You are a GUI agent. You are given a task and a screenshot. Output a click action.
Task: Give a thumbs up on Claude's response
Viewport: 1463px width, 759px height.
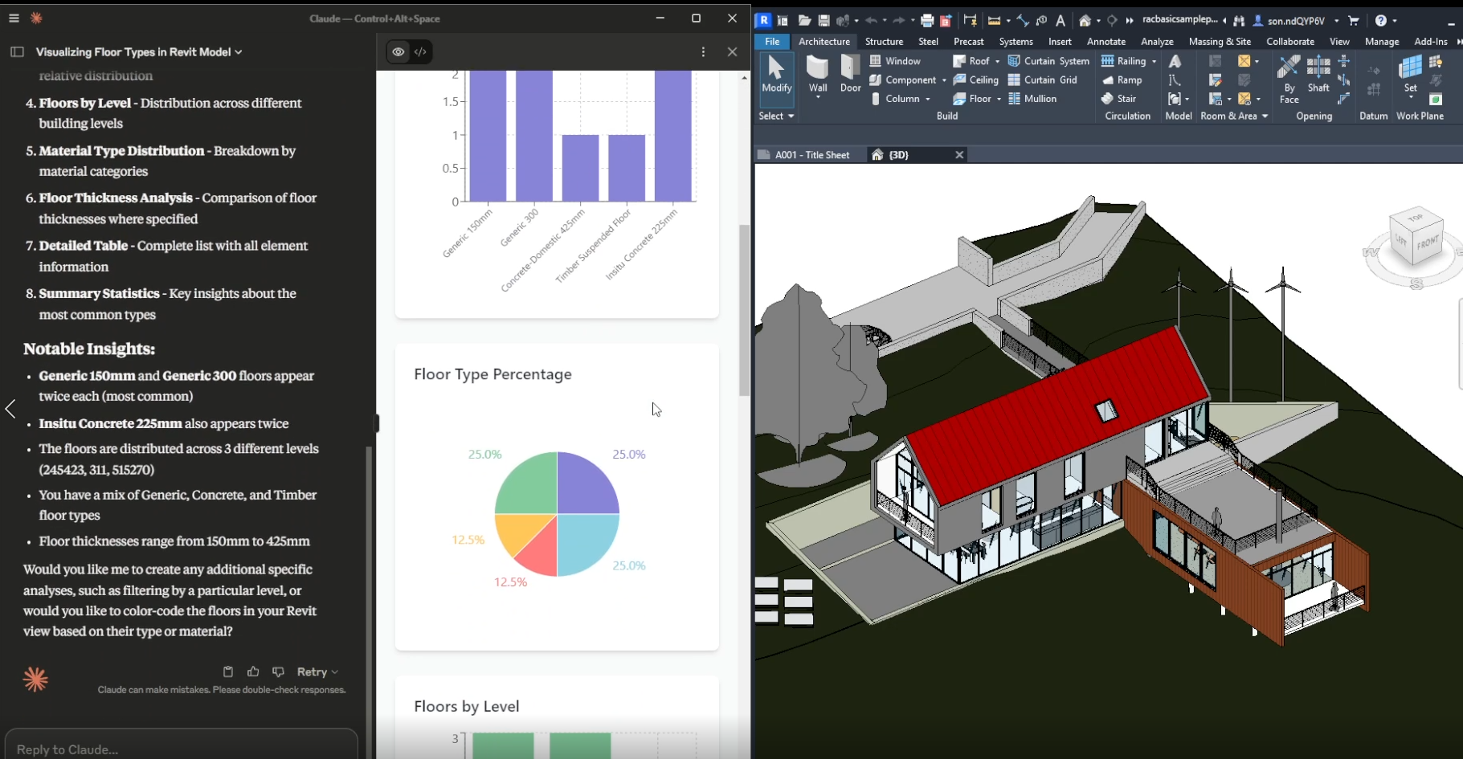(x=253, y=671)
